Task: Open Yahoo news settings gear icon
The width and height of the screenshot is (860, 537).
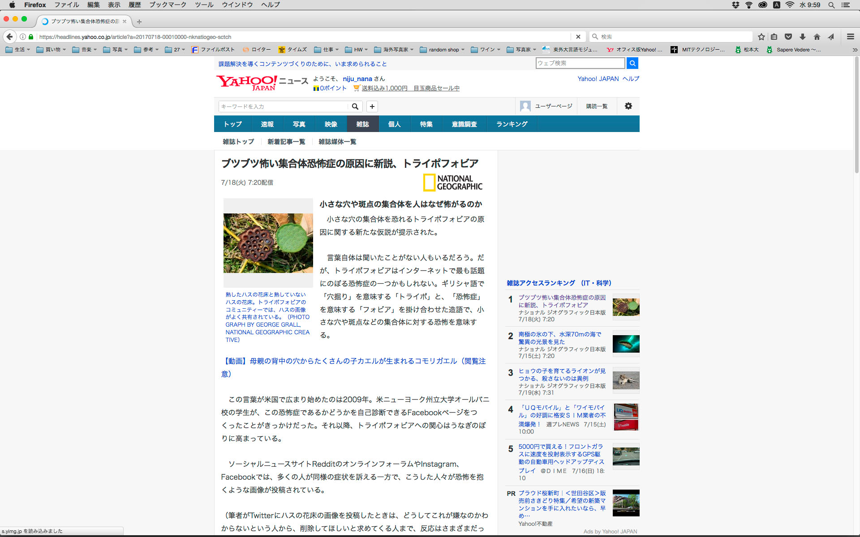Action: click(628, 106)
